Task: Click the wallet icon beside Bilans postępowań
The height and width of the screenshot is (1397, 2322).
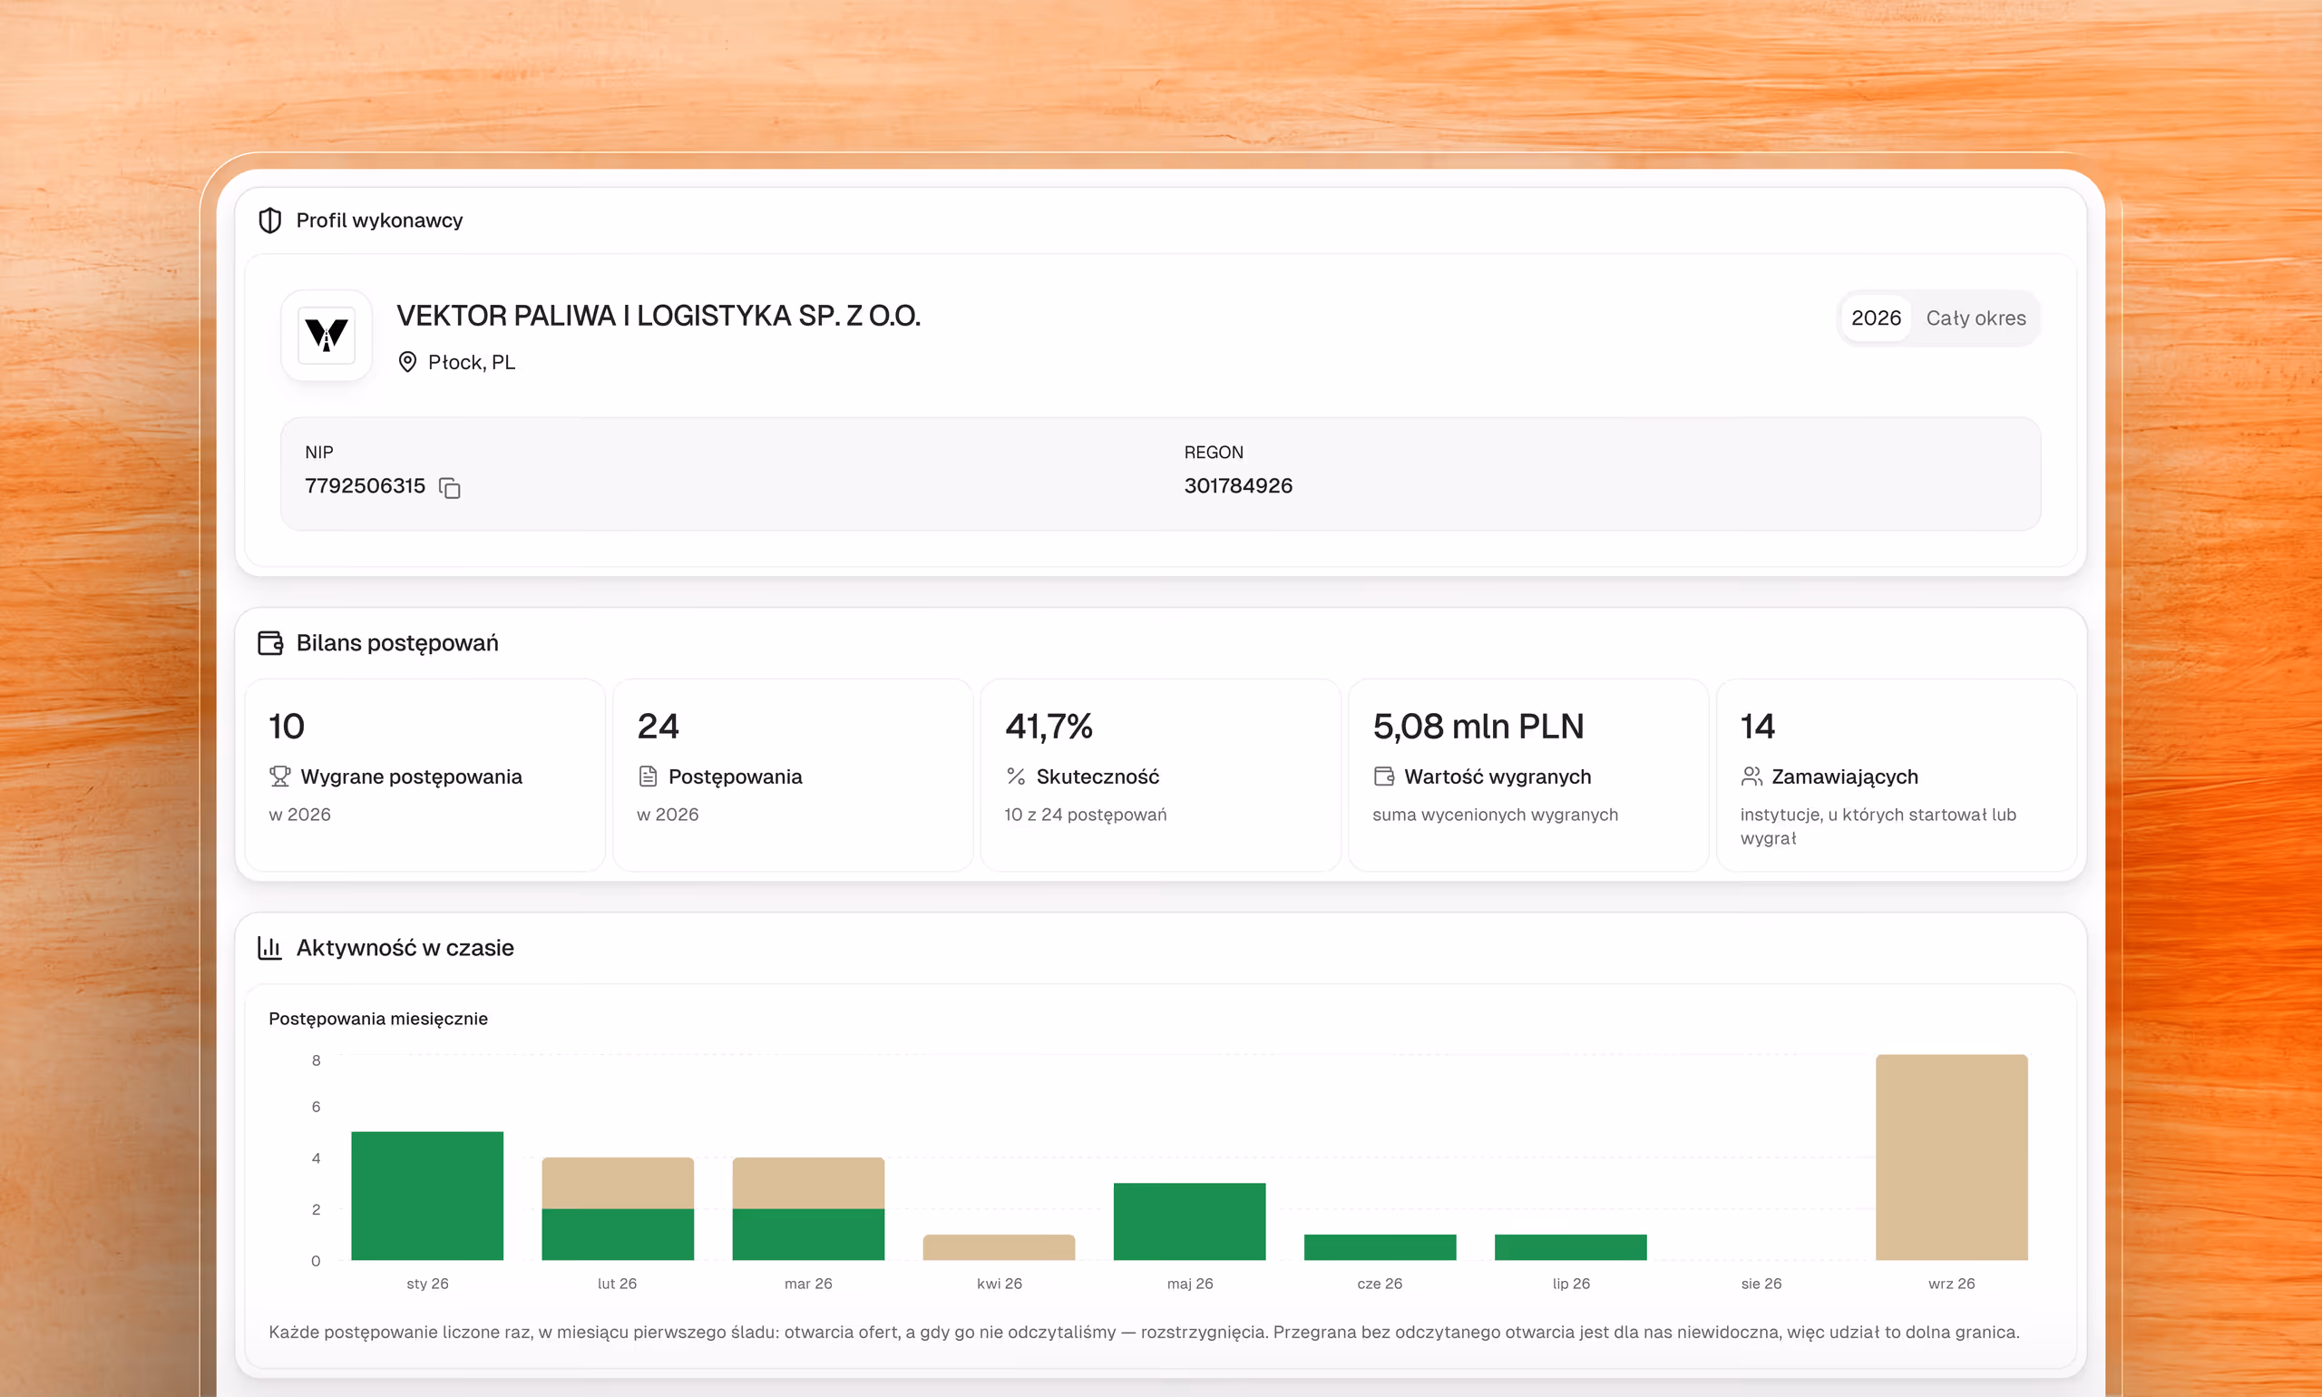Action: pos(270,643)
